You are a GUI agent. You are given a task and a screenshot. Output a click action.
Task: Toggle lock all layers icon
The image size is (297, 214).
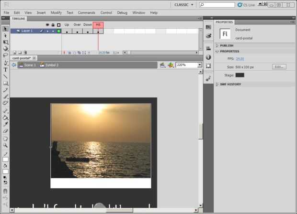click(x=53, y=25)
